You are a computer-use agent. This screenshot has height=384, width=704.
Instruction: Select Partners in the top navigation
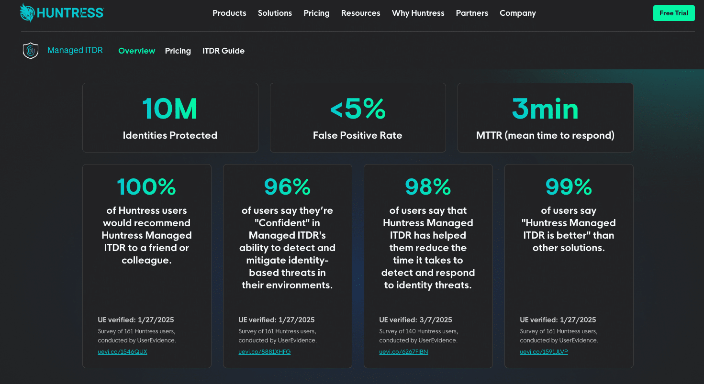[x=472, y=13]
